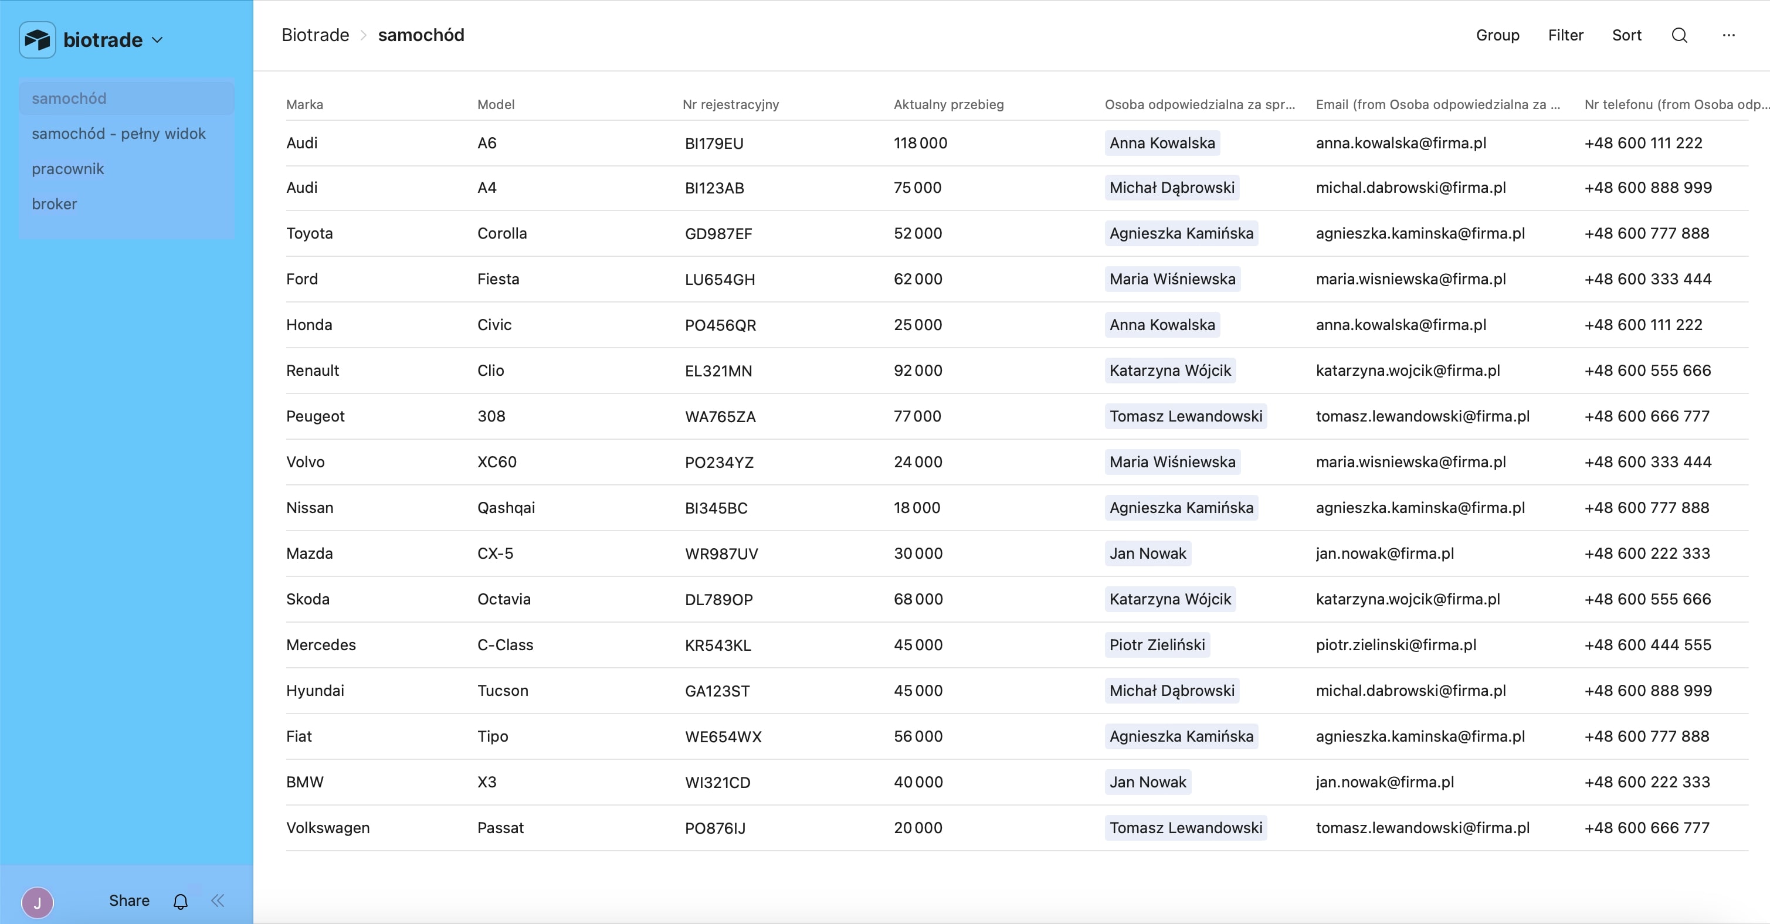Select registration BI345BC
Viewport: 1770px width, 924px height.
(x=716, y=508)
